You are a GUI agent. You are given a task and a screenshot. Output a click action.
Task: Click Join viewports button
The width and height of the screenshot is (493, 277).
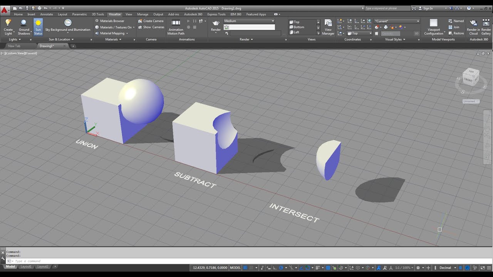454,27
